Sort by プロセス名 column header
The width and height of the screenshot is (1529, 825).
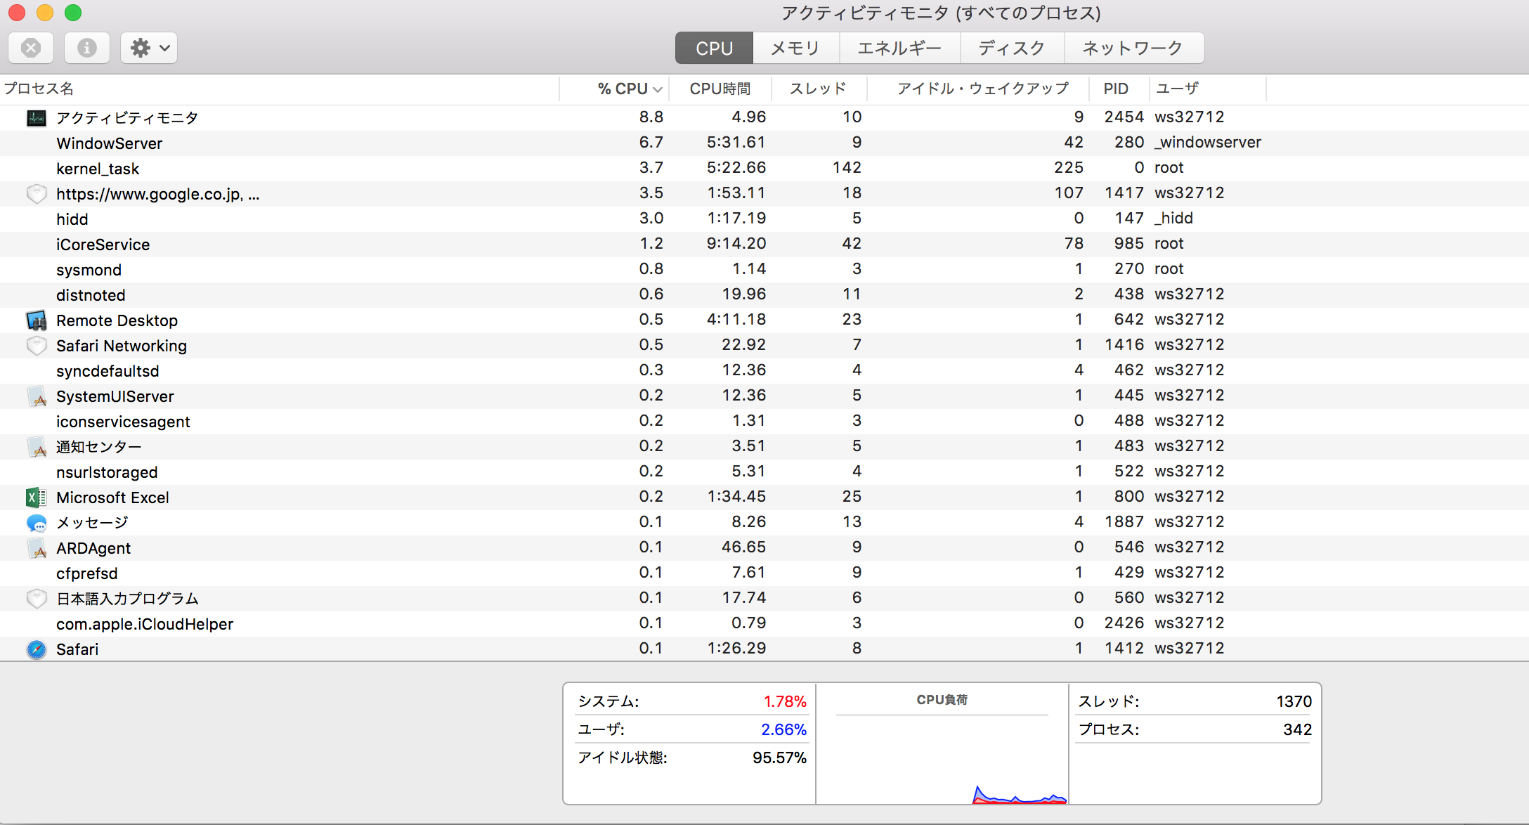[39, 89]
